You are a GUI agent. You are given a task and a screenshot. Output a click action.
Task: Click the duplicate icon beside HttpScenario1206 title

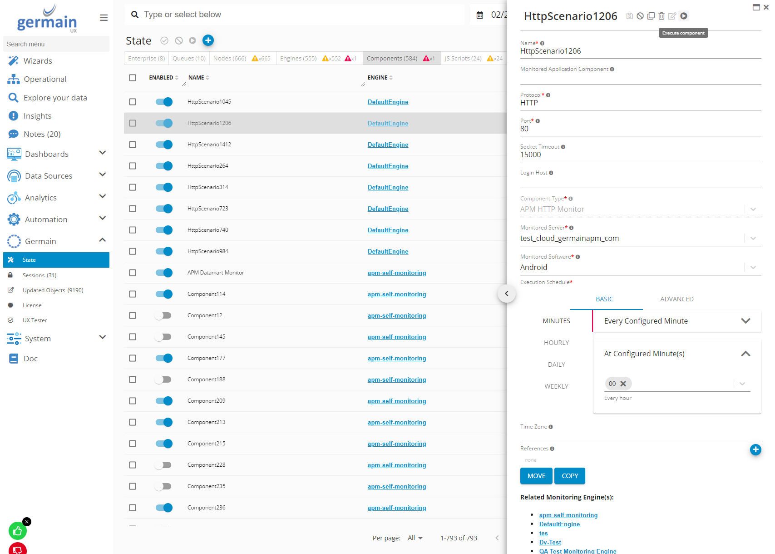651,16
